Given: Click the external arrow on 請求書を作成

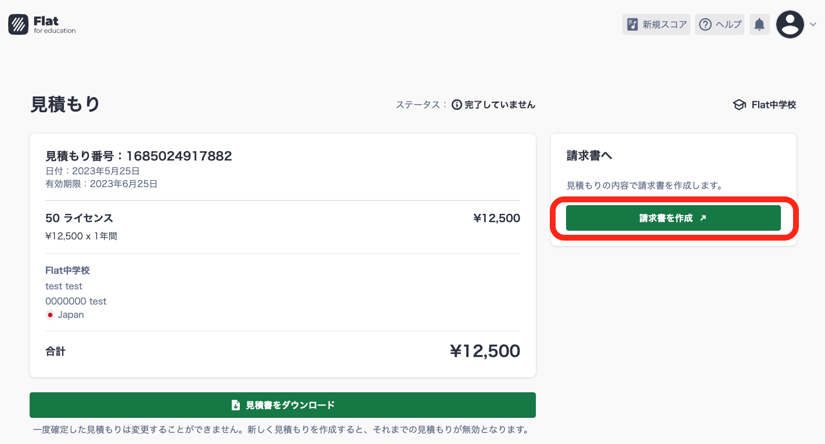Looking at the screenshot, I should 703,218.
